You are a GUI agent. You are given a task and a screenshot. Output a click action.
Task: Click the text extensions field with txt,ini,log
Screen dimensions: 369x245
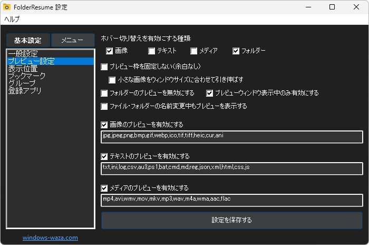[232, 168]
